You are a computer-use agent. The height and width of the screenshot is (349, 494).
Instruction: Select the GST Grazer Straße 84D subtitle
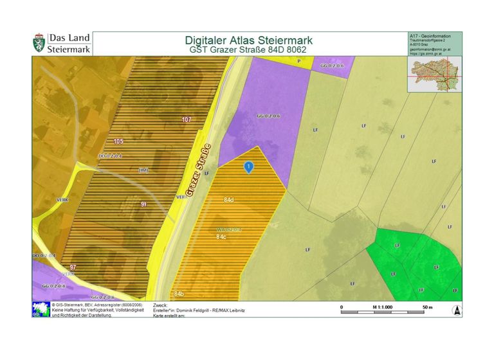(248, 49)
